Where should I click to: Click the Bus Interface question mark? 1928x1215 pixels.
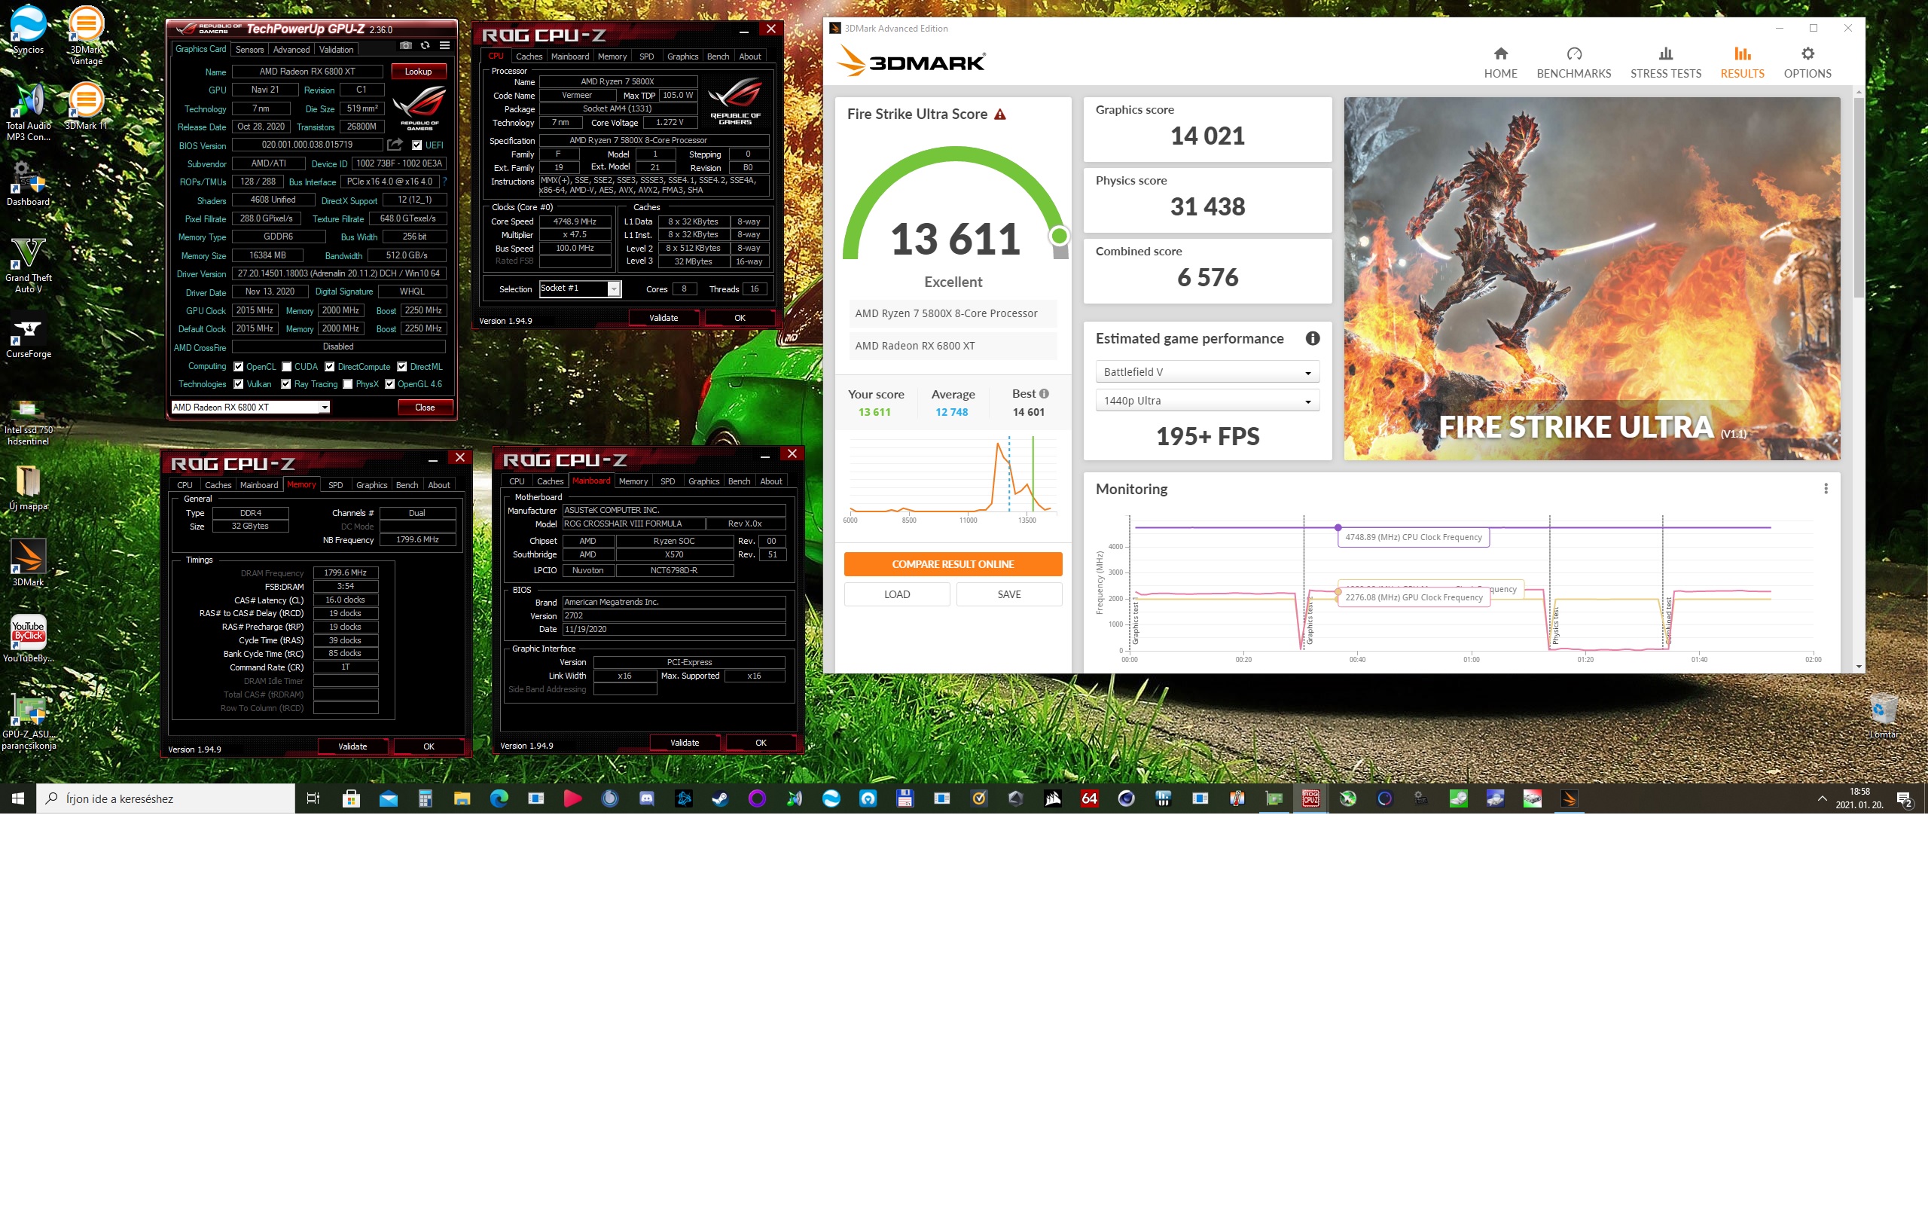coord(444,182)
